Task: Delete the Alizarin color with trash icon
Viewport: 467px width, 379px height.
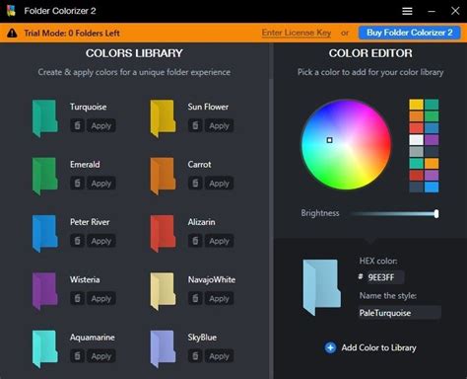Action: 195,241
